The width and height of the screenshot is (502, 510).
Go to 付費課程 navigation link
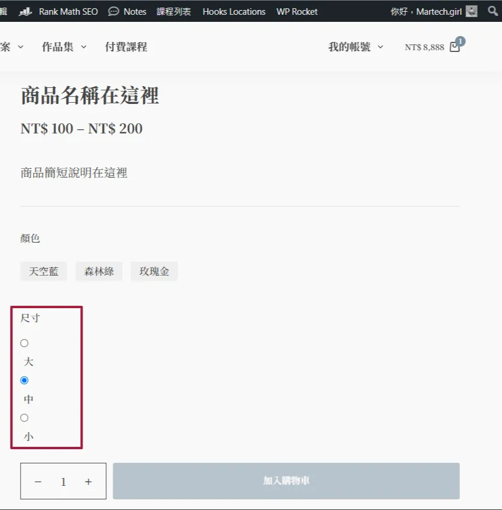click(x=126, y=47)
